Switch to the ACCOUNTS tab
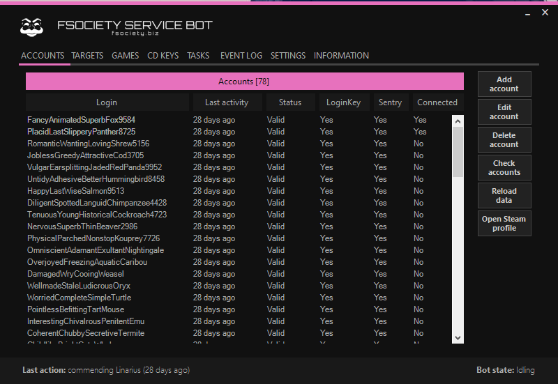Viewport: 558px width, 384px height. [43, 56]
